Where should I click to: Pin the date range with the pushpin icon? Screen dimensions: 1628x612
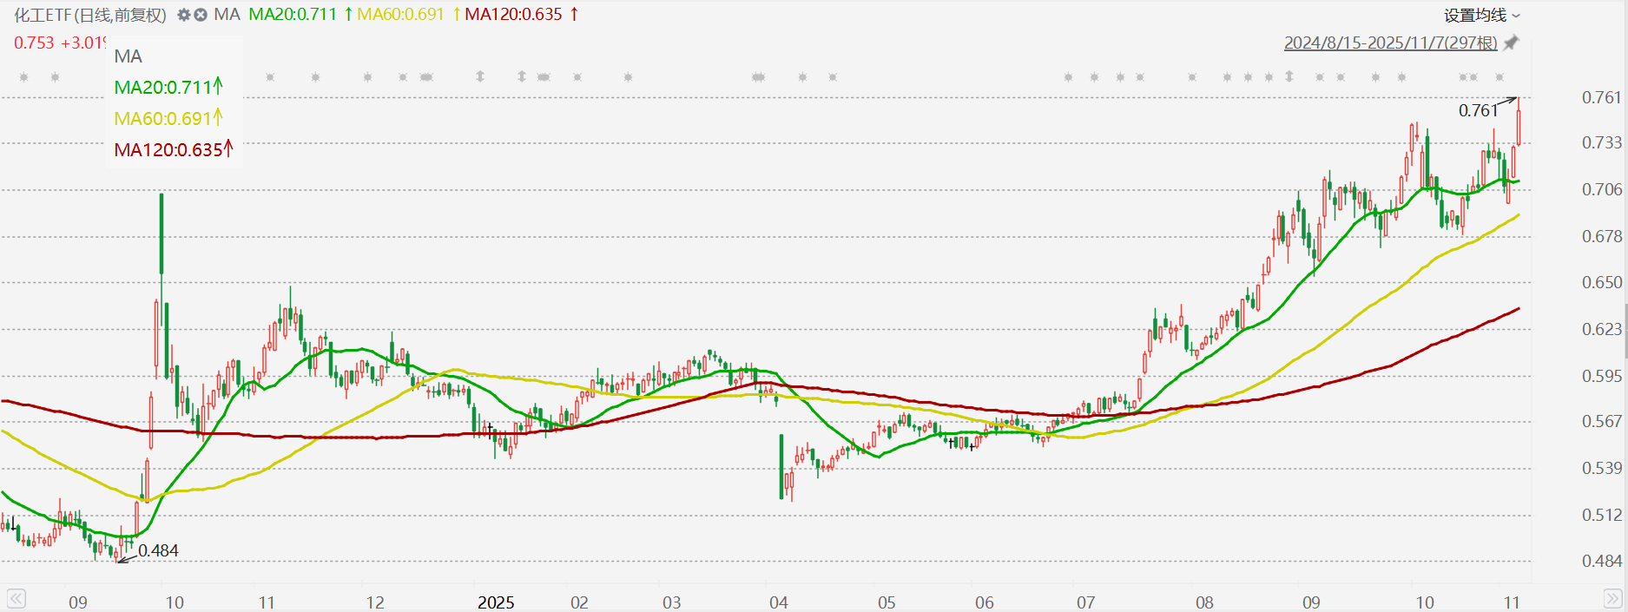point(1511,43)
